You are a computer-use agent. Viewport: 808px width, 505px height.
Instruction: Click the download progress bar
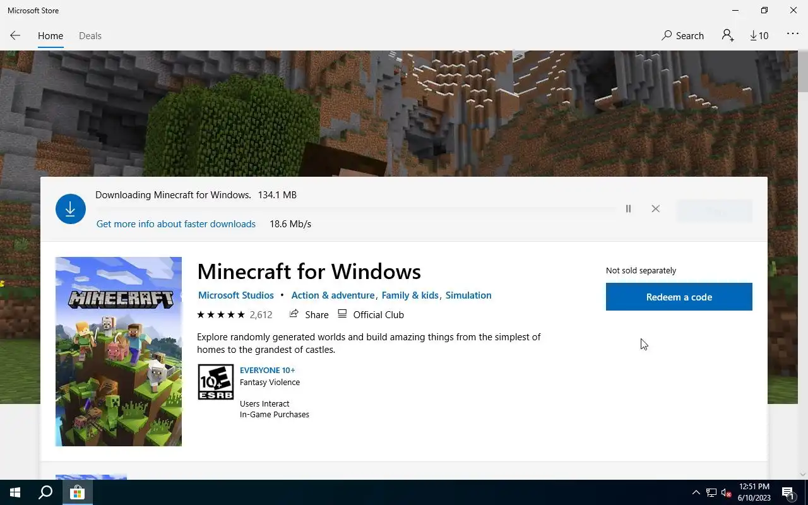coord(355,209)
